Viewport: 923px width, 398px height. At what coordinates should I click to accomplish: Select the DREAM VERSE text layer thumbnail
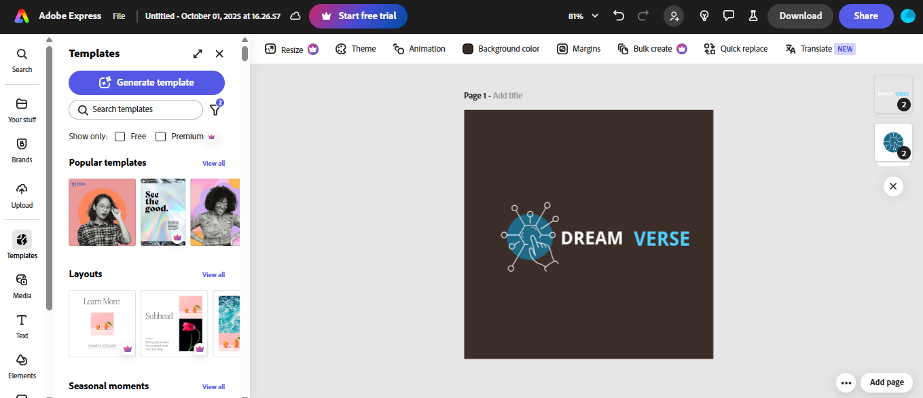(893, 94)
